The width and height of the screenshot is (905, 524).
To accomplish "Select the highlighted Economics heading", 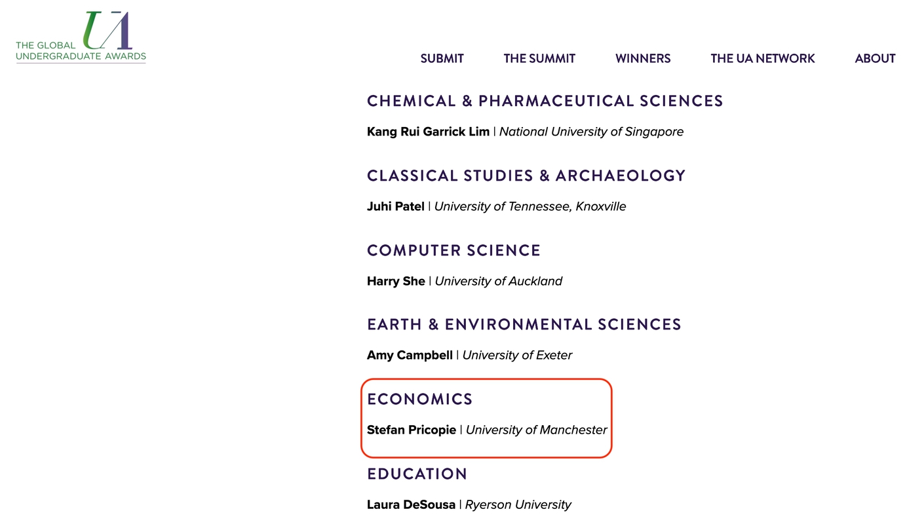I will point(419,399).
